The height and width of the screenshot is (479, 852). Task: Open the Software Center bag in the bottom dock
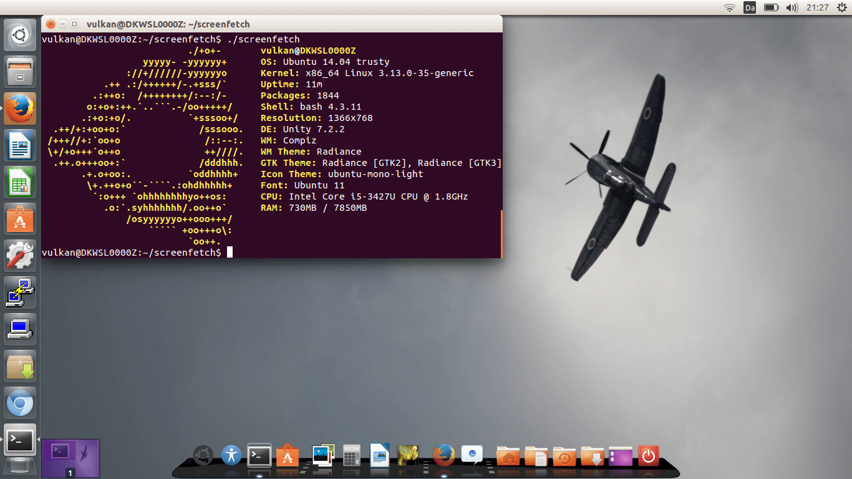click(x=287, y=455)
